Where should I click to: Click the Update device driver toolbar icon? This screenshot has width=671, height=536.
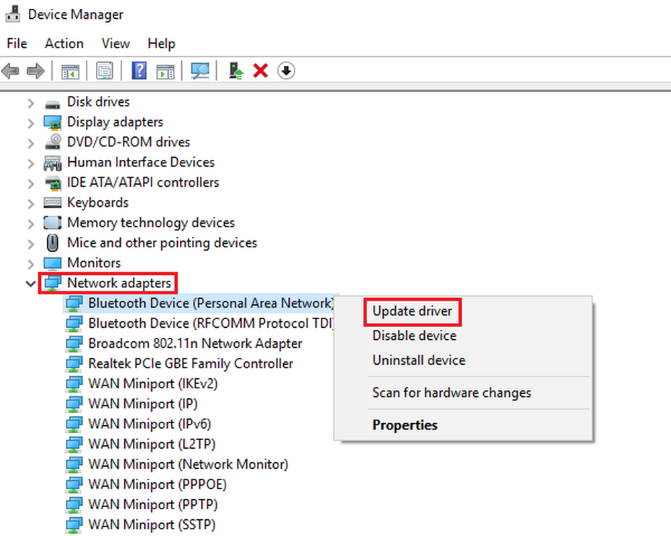[x=236, y=71]
